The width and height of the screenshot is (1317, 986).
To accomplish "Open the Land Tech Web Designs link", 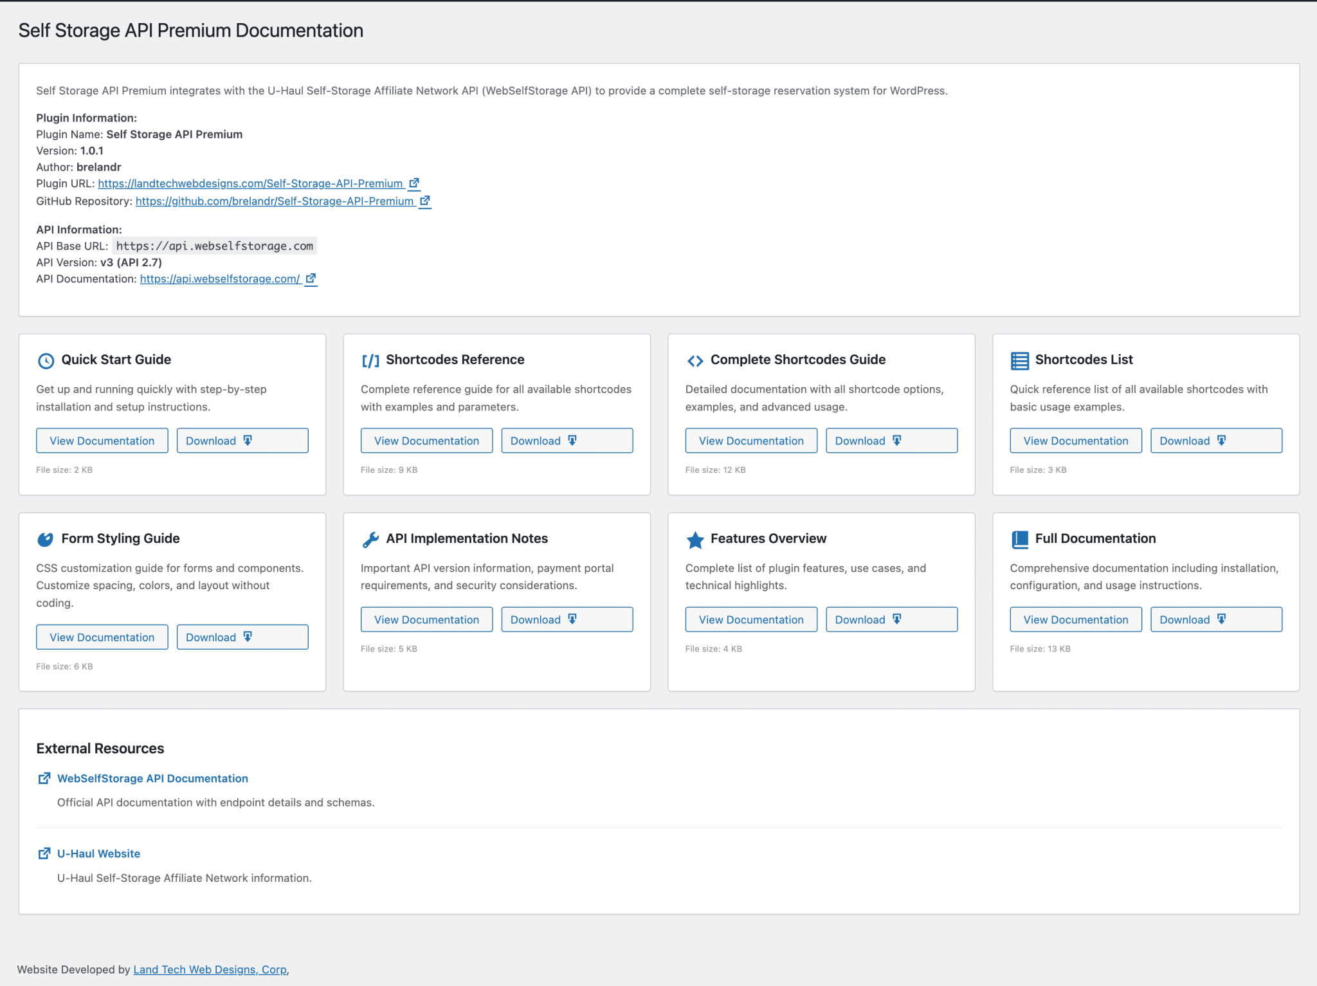I will pos(210,969).
